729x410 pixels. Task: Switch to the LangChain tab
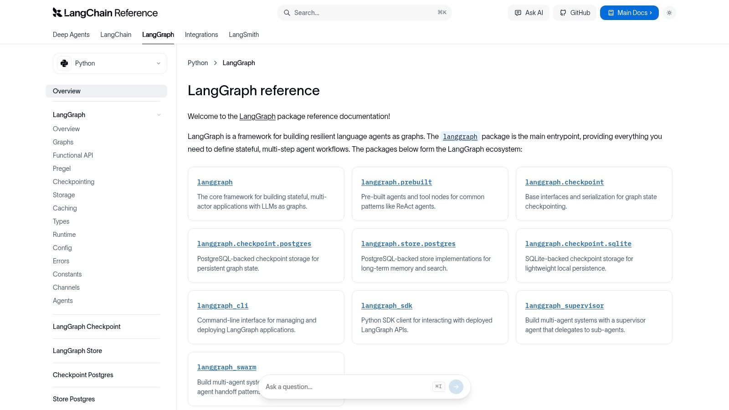click(116, 35)
